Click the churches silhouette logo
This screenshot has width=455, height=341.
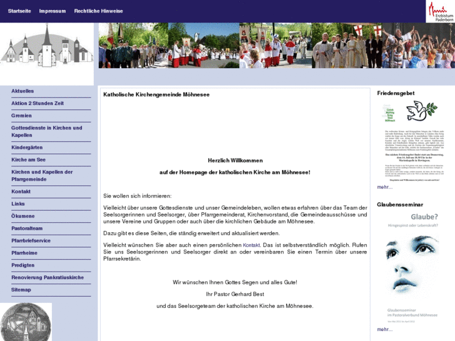click(47, 46)
